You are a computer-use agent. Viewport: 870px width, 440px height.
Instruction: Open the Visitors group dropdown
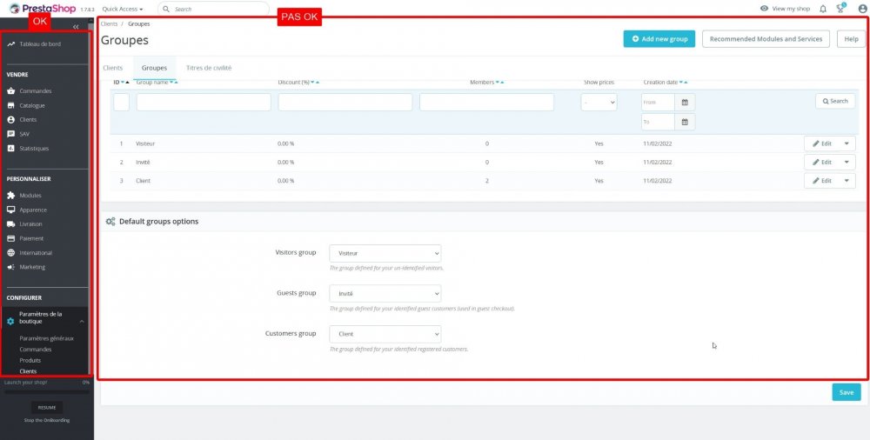[385, 253]
